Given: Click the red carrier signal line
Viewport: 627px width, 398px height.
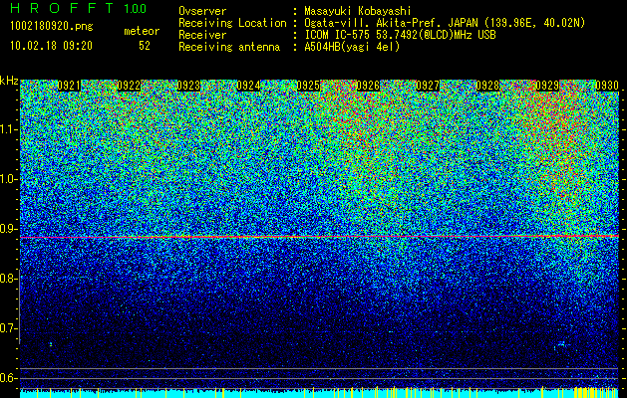Looking at the screenshot, I should tap(320, 237).
